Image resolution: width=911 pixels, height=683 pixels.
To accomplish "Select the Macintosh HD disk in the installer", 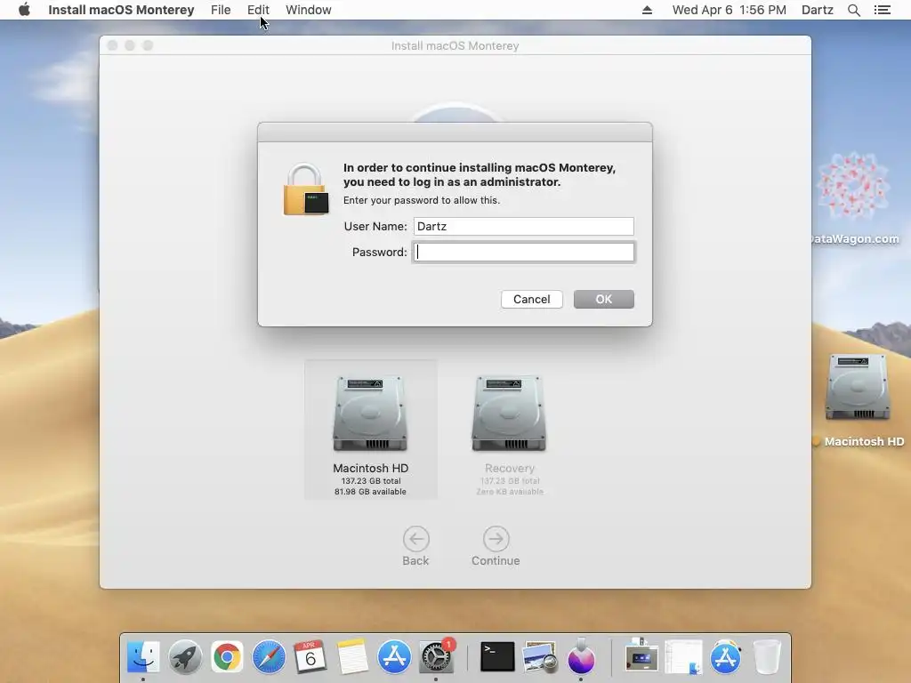I will click(x=371, y=430).
